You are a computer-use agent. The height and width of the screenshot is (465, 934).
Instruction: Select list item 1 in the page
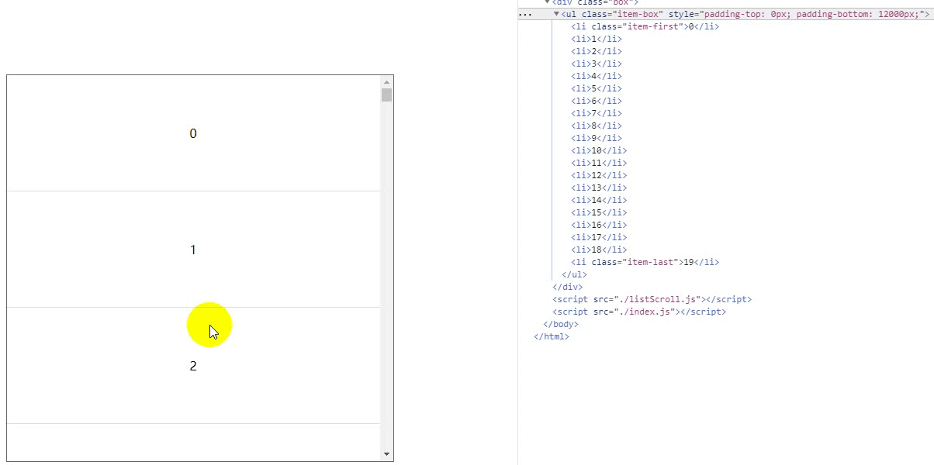[193, 250]
